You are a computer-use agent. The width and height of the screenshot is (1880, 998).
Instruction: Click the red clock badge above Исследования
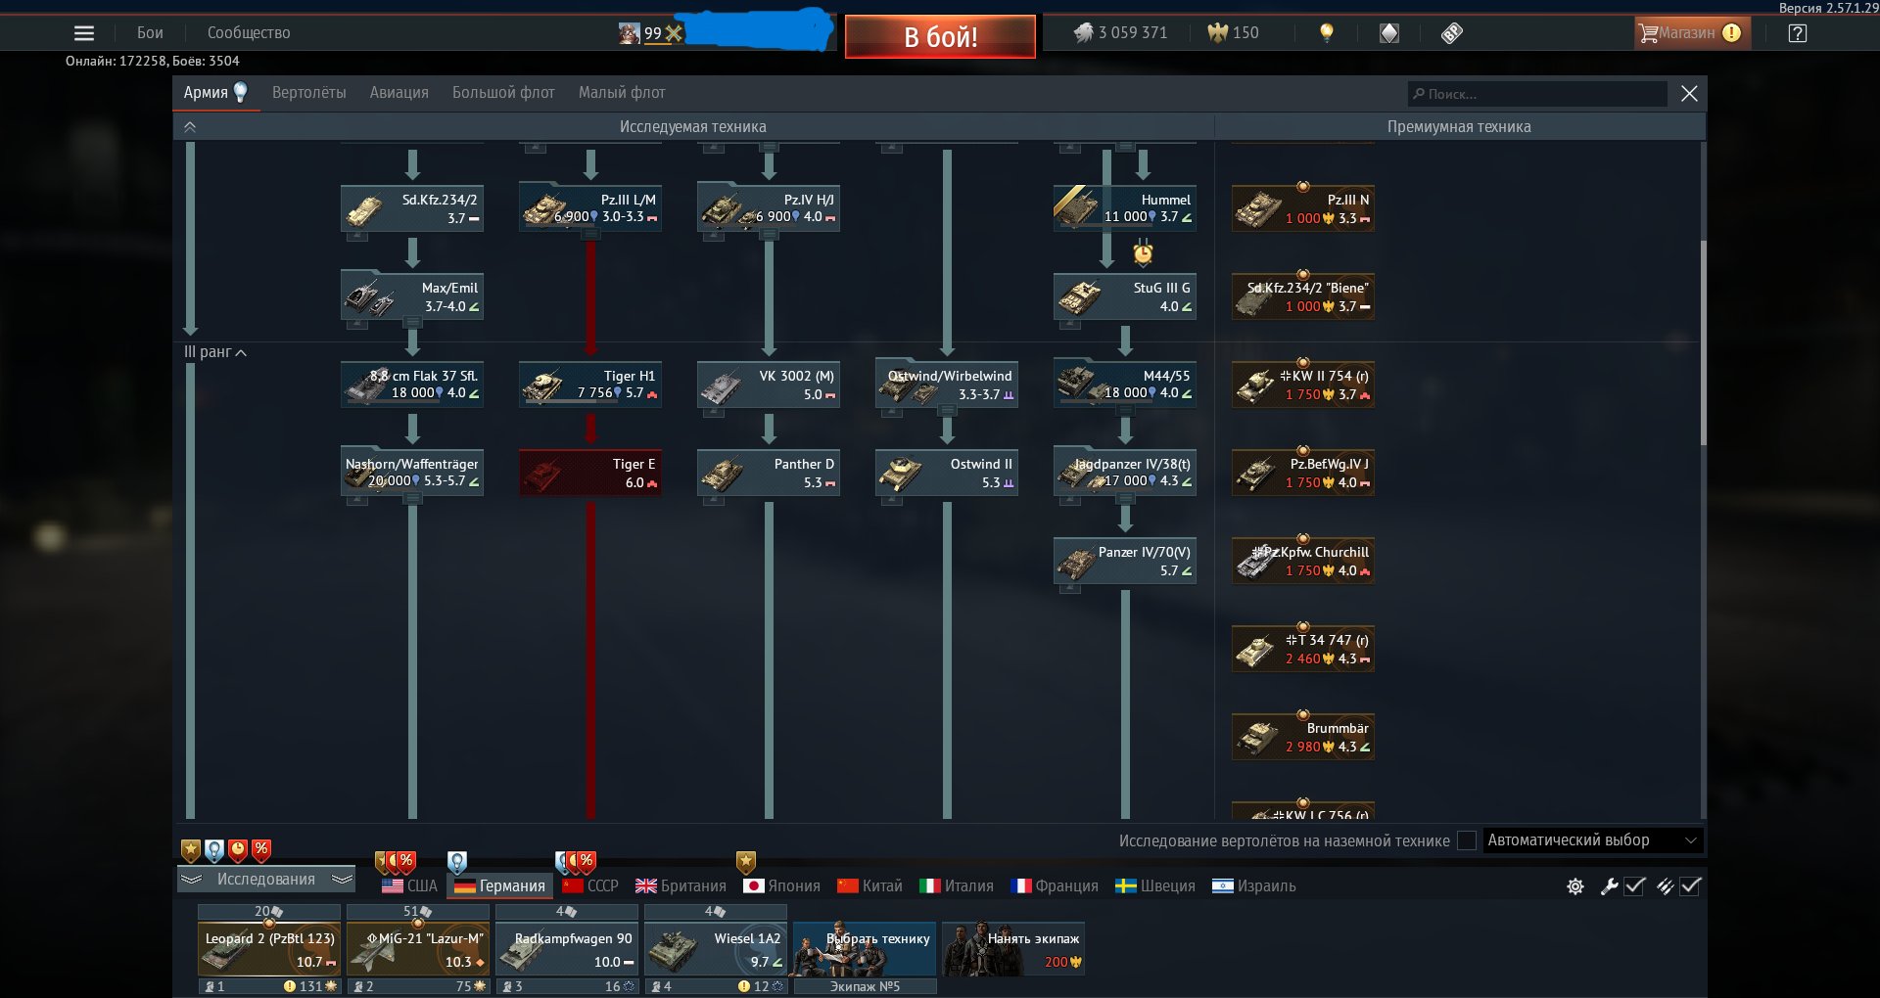(x=238, y=850)
